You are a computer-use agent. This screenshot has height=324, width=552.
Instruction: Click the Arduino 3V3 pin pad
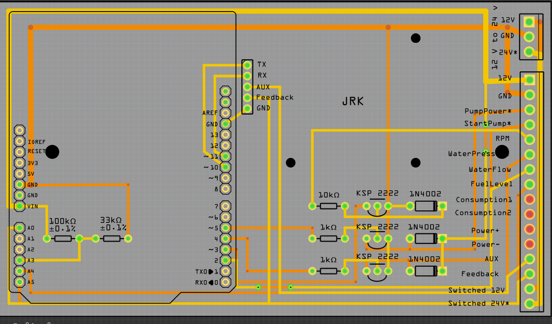click(19, 163)
